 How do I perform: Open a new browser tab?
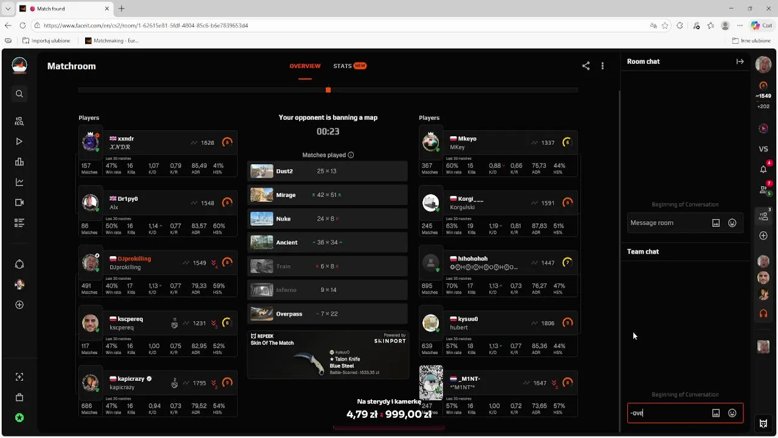tap(122, 9)
